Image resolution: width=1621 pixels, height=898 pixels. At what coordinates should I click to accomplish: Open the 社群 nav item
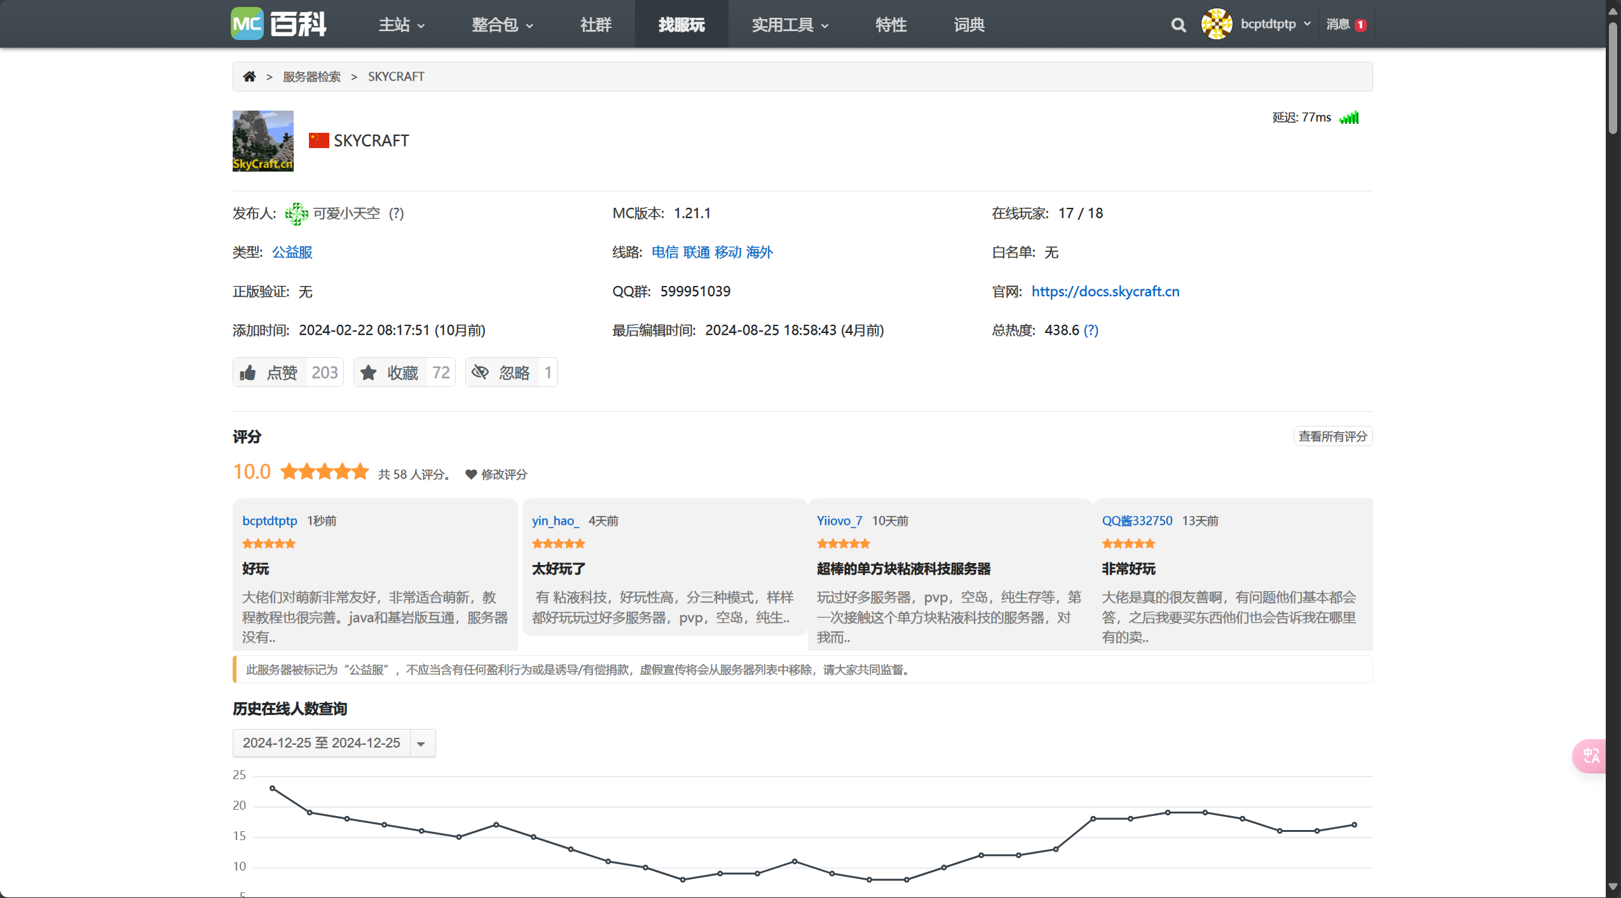pos(596,25)
